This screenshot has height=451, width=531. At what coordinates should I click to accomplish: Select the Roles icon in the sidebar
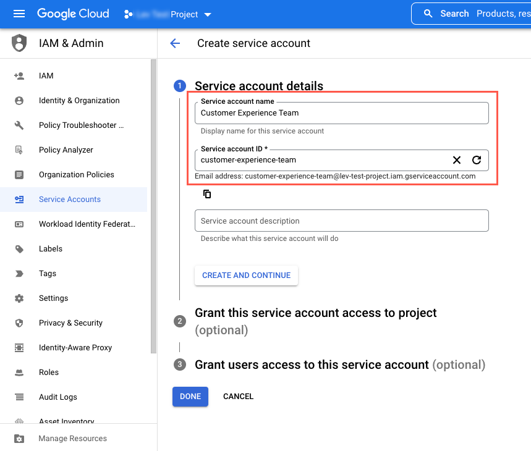pos(20,372)
